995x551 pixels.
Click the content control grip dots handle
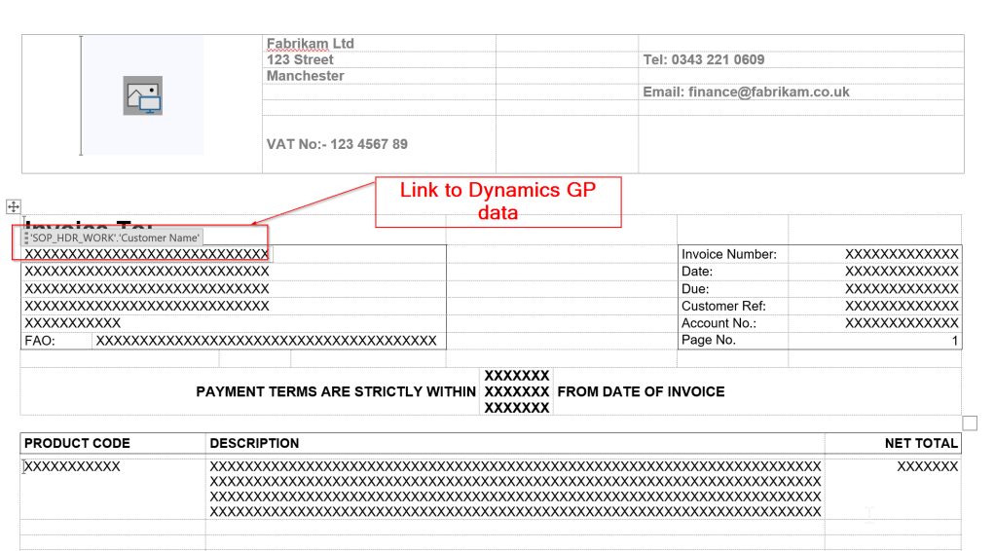pyautogui.click(x=26, y=238)
